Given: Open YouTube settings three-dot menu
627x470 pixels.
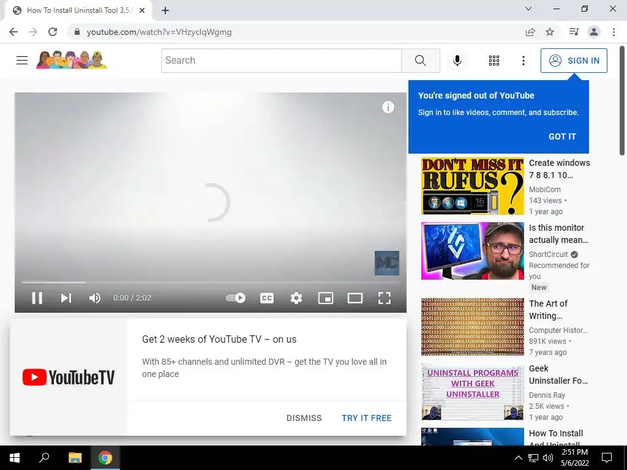Looking at the screenshot, I should pyautogui.click(x=523, y=61).
